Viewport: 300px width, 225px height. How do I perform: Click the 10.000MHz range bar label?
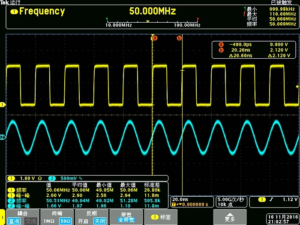click(x=119, y=25)
